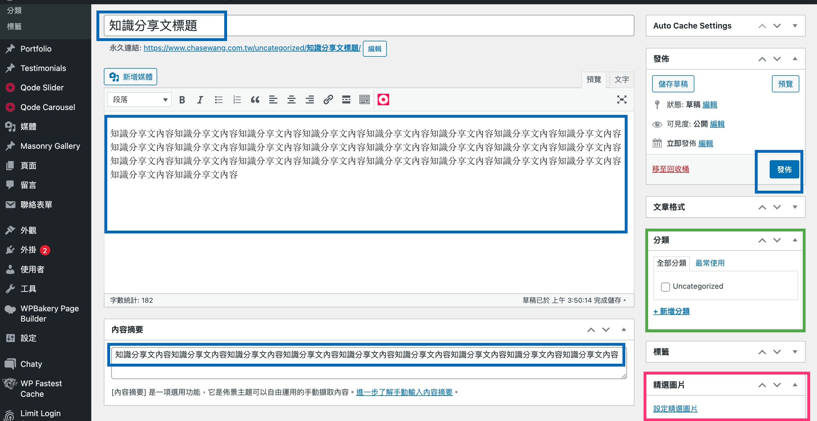Image resolution: width=817 pixels, height=421 pixels.
Task: Insert or edit link icon
Action: (328, 100)
